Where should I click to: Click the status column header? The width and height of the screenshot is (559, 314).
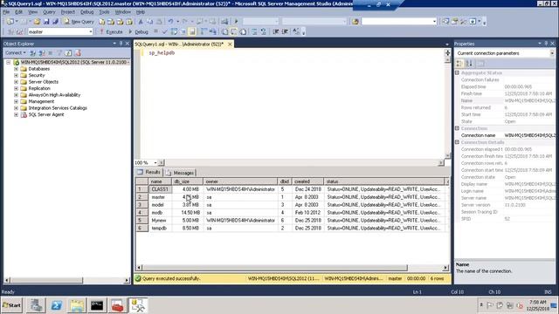coord(384,181)
